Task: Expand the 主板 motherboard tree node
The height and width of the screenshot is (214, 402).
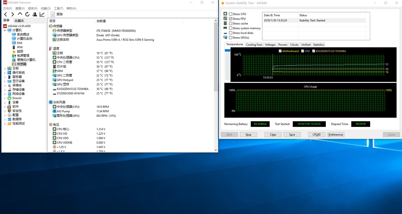Action: click(x=5, y=68)
